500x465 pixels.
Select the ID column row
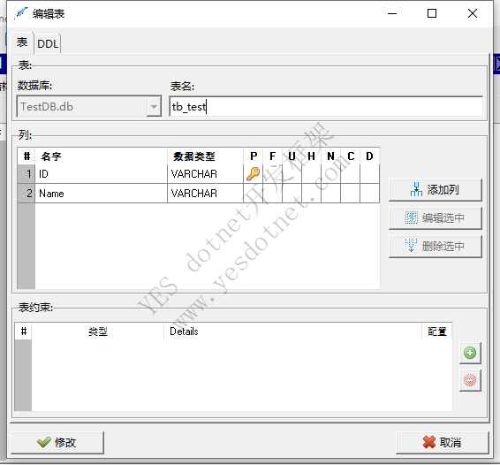(x=198, y=174)
